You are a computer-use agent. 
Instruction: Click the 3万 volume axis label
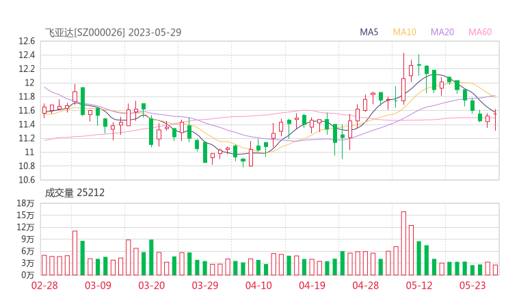click(x=28, y=263)
